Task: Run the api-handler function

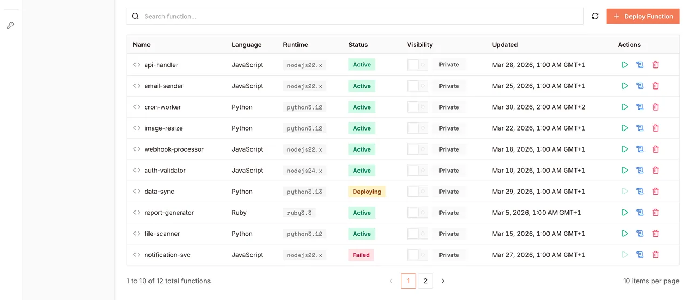Action: click(x=625, y=65)
